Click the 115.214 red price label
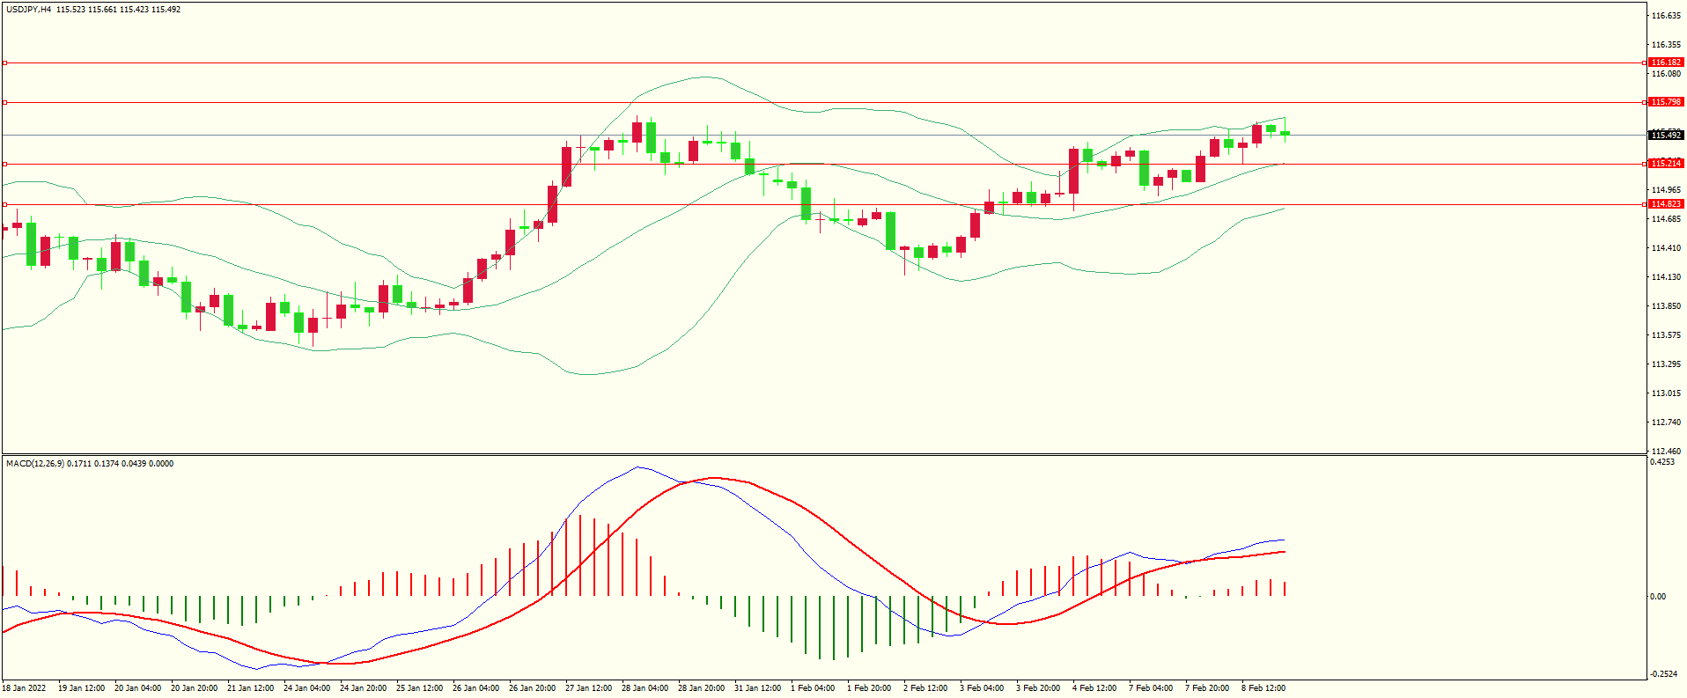 click(1666, 164)
